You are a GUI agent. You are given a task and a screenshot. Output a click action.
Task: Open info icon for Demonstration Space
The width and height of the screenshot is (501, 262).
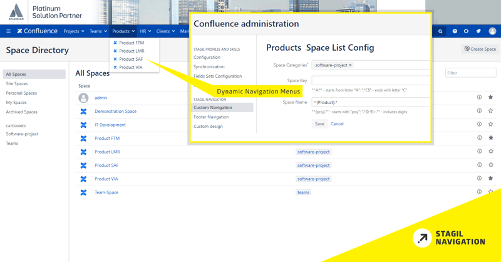[479, 111]
